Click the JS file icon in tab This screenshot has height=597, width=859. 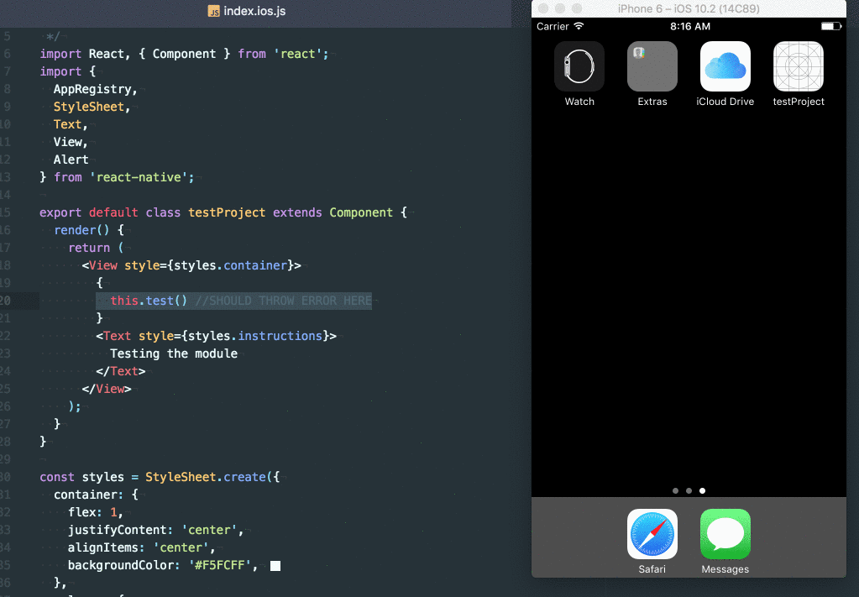213,11
